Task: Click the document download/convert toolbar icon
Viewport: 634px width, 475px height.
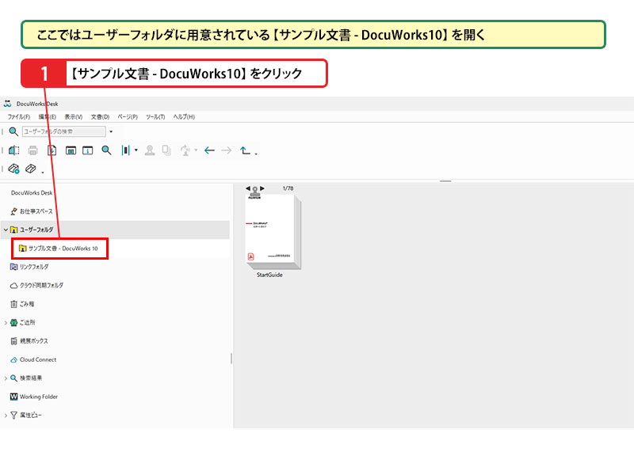Action: [52, 150]
